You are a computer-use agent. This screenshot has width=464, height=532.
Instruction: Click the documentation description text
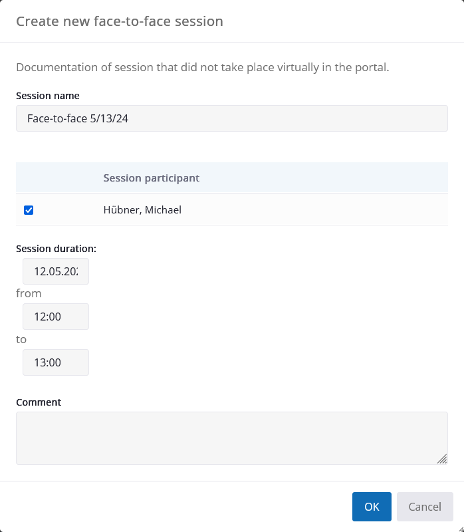pyautogui.click(x=203, y=67)
